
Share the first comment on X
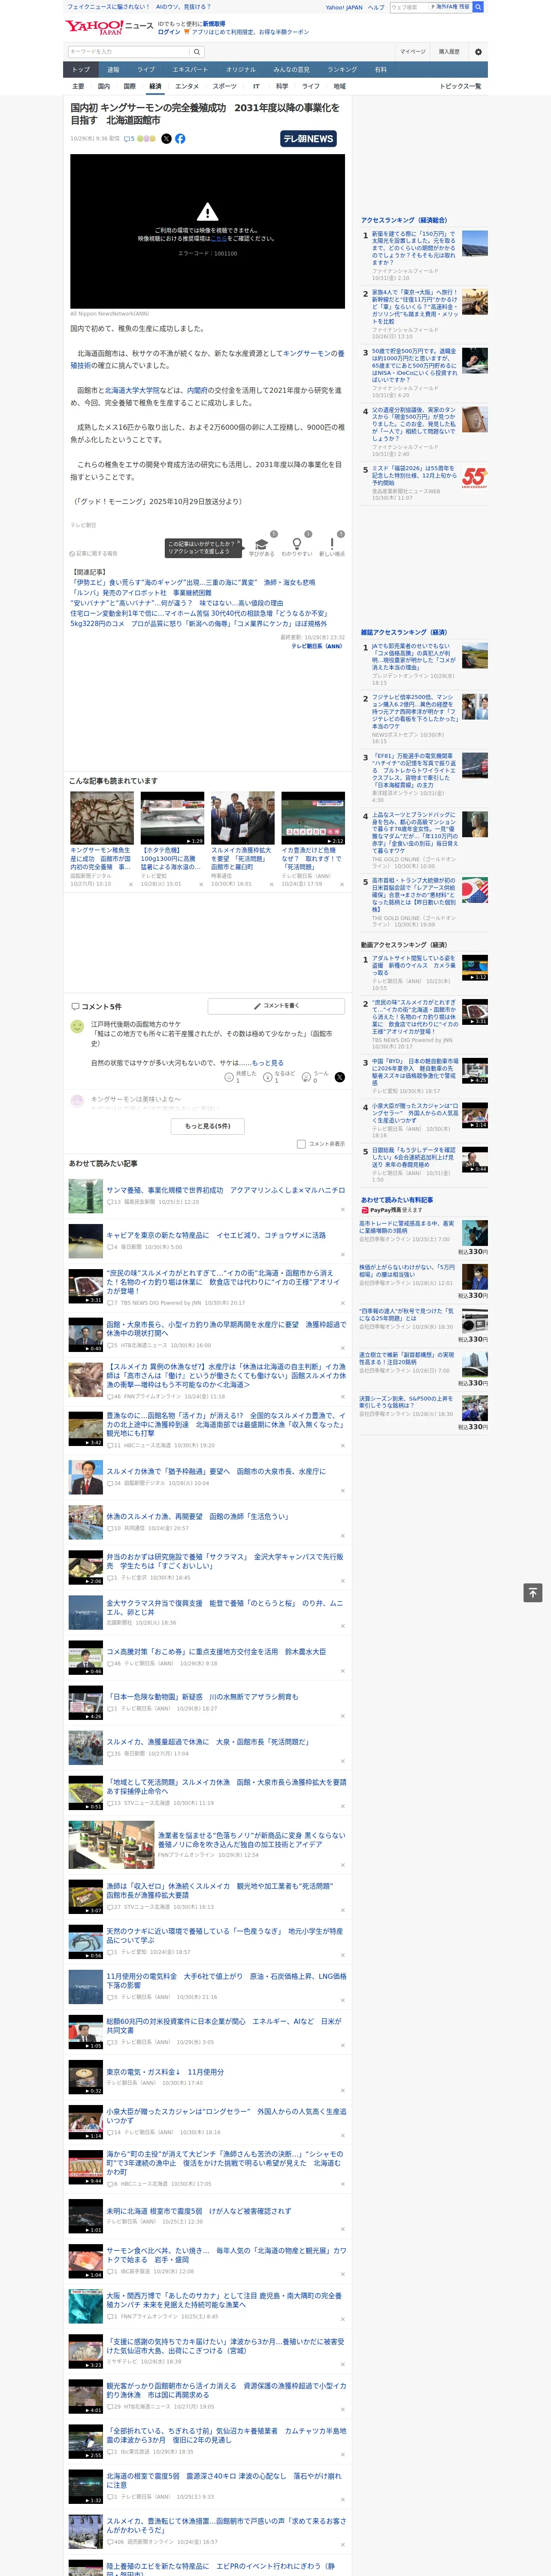tap(340, 1077)
